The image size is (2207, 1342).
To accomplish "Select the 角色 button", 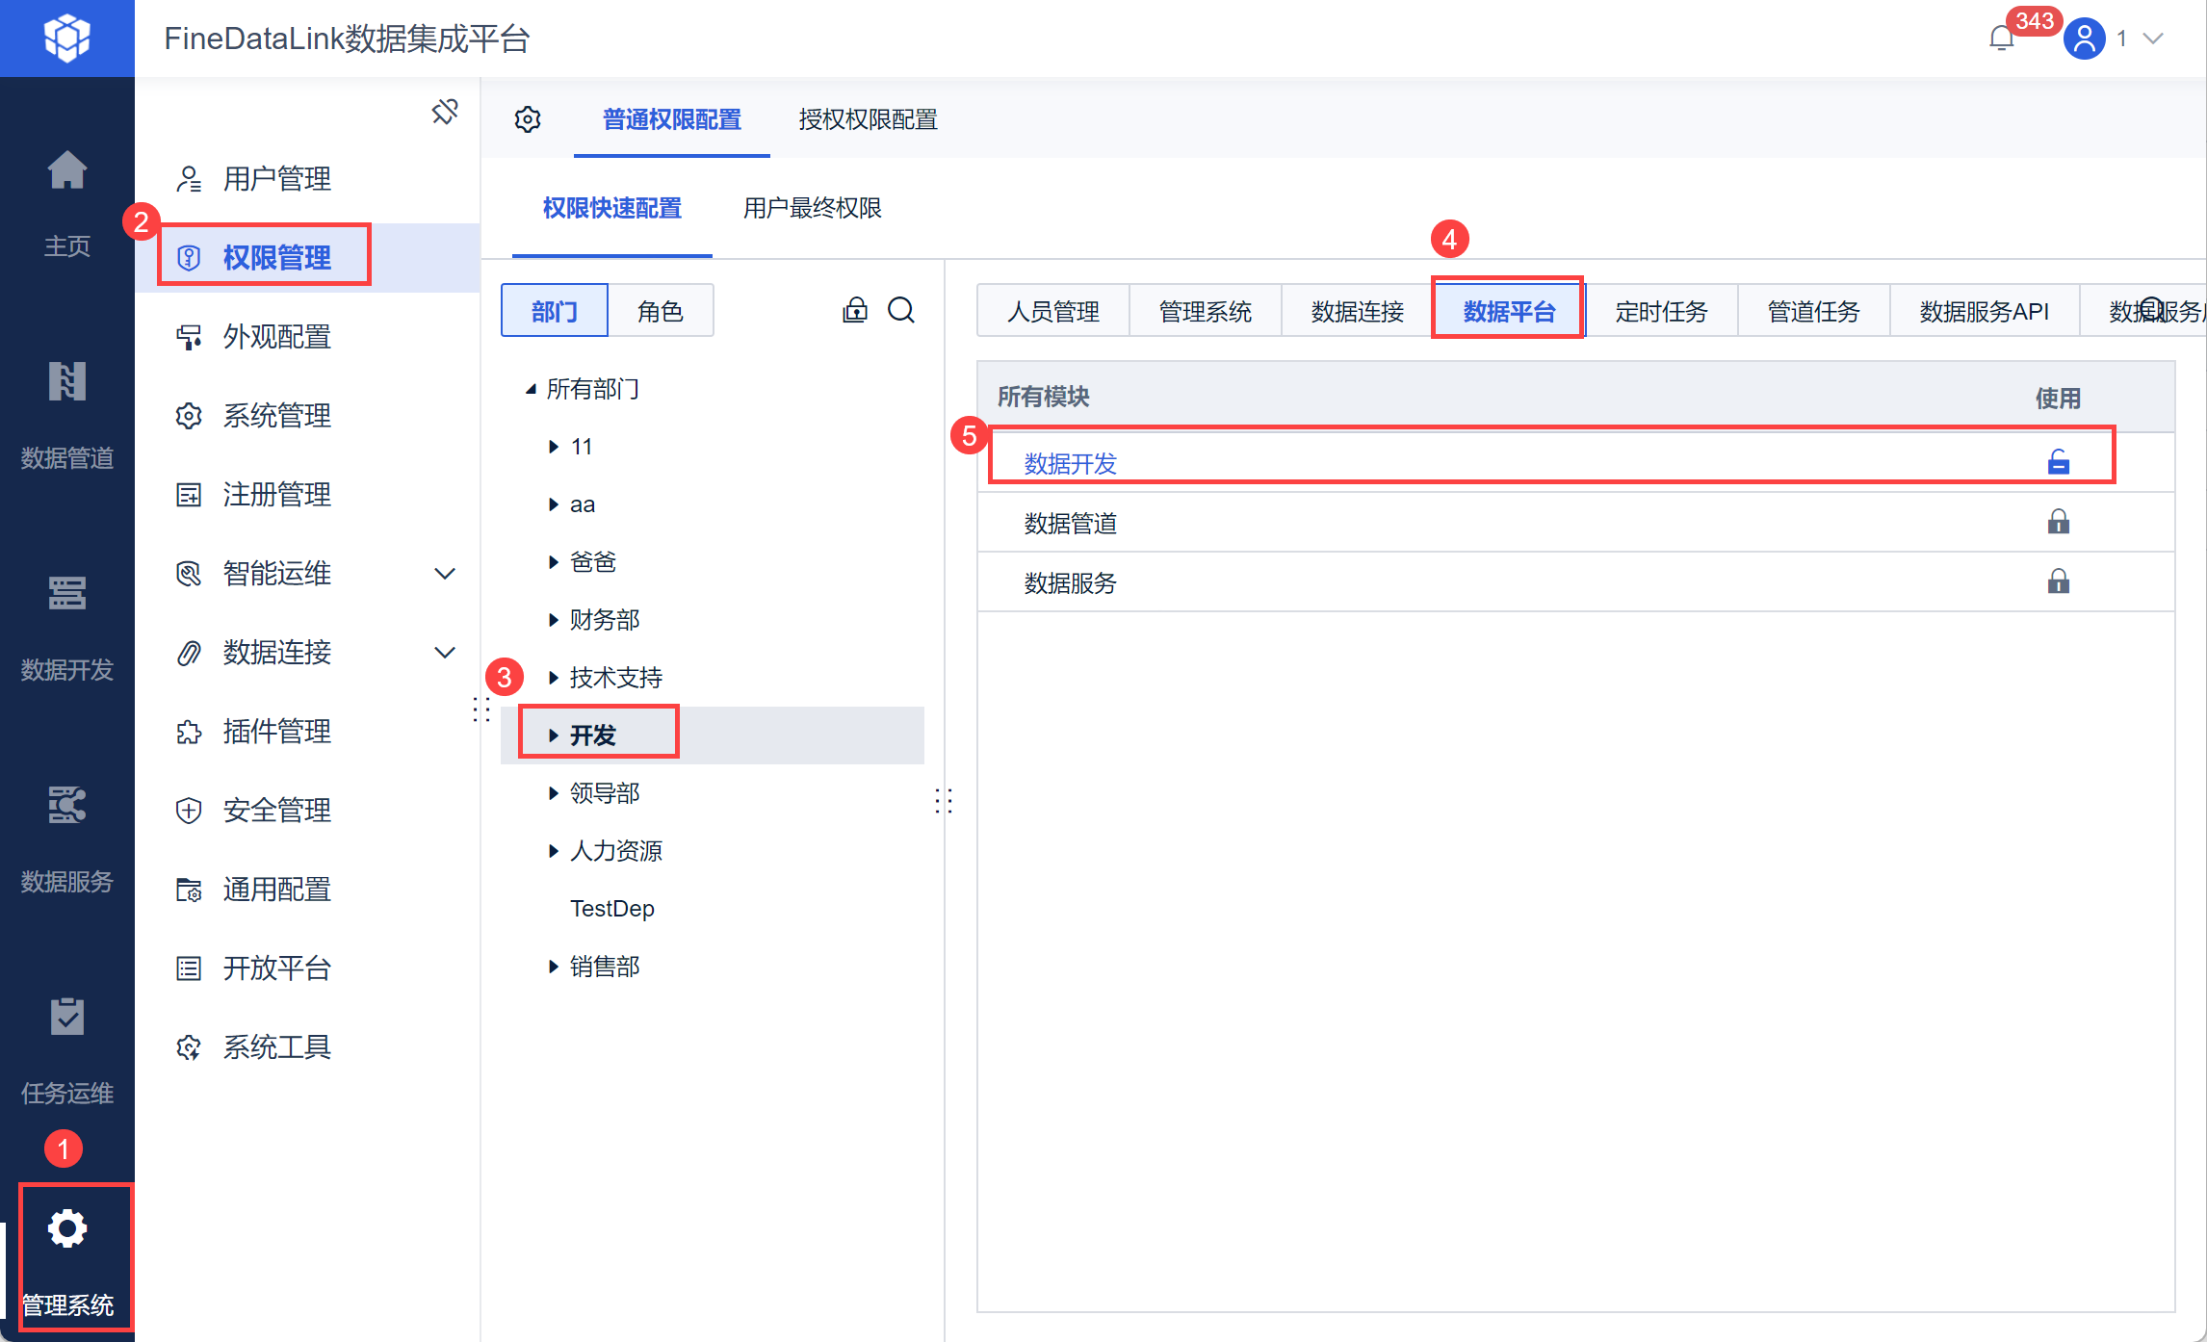I will [x=660, y=311].
